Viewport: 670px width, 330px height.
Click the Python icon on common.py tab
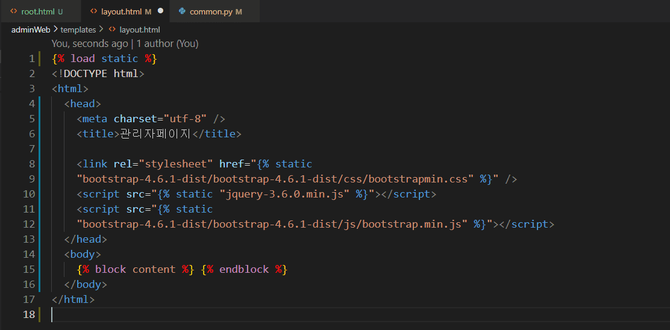pyautogui.click(x=182, y=11)
